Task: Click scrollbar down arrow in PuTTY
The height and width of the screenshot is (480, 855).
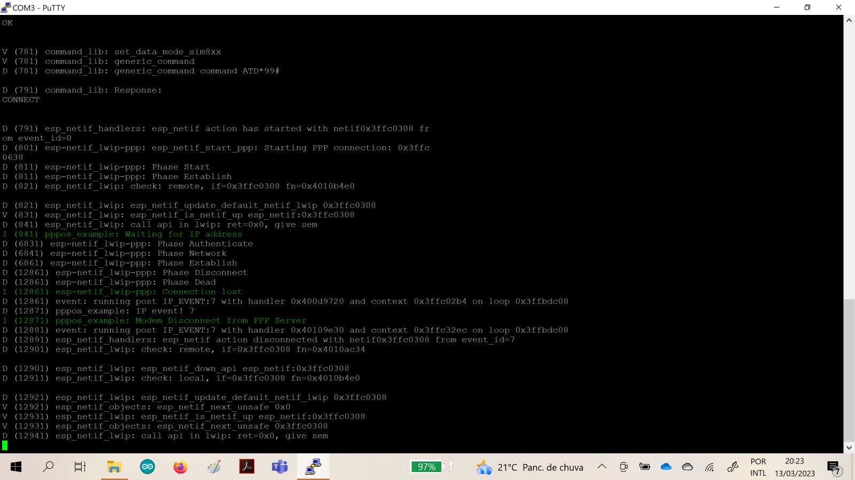Action: coord(849,448)
